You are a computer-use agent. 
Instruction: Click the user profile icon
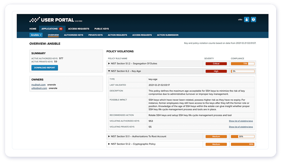point(247,20)
